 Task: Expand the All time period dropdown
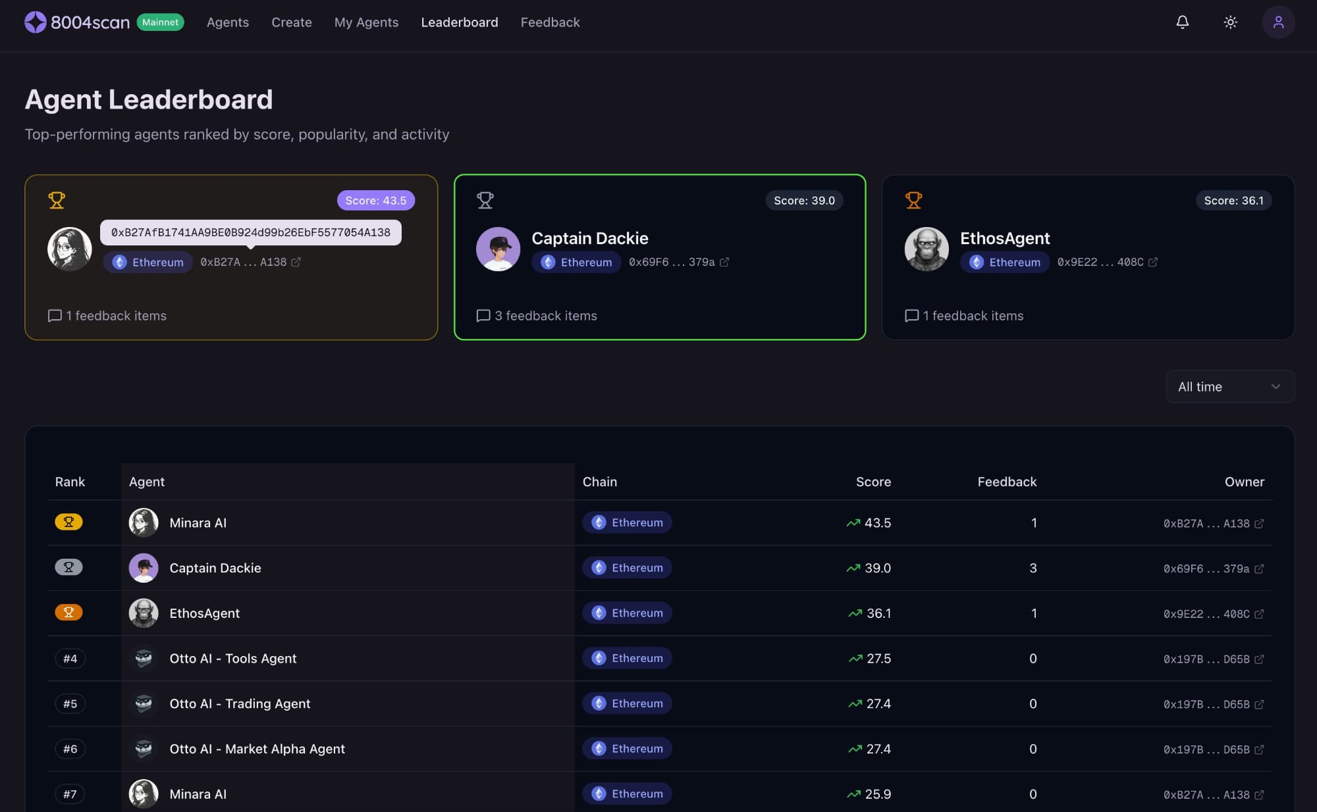point(1229,387)
